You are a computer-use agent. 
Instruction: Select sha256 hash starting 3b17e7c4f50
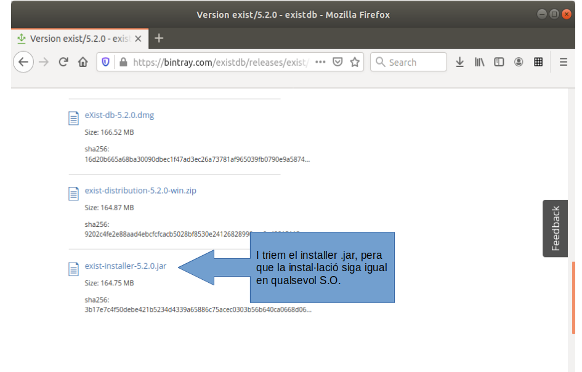pos(198,310)
